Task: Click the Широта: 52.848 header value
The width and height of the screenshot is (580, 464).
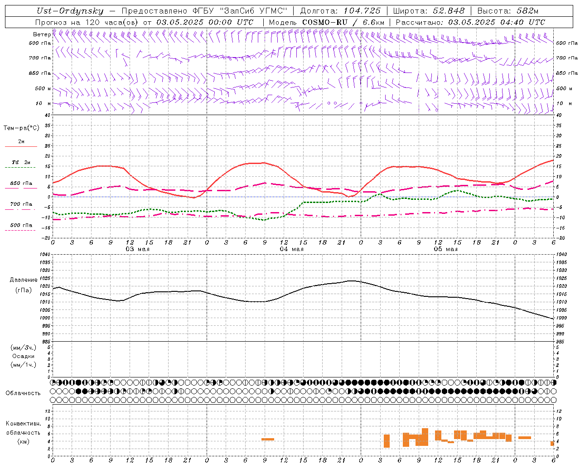Action: [x=429, y=11]
